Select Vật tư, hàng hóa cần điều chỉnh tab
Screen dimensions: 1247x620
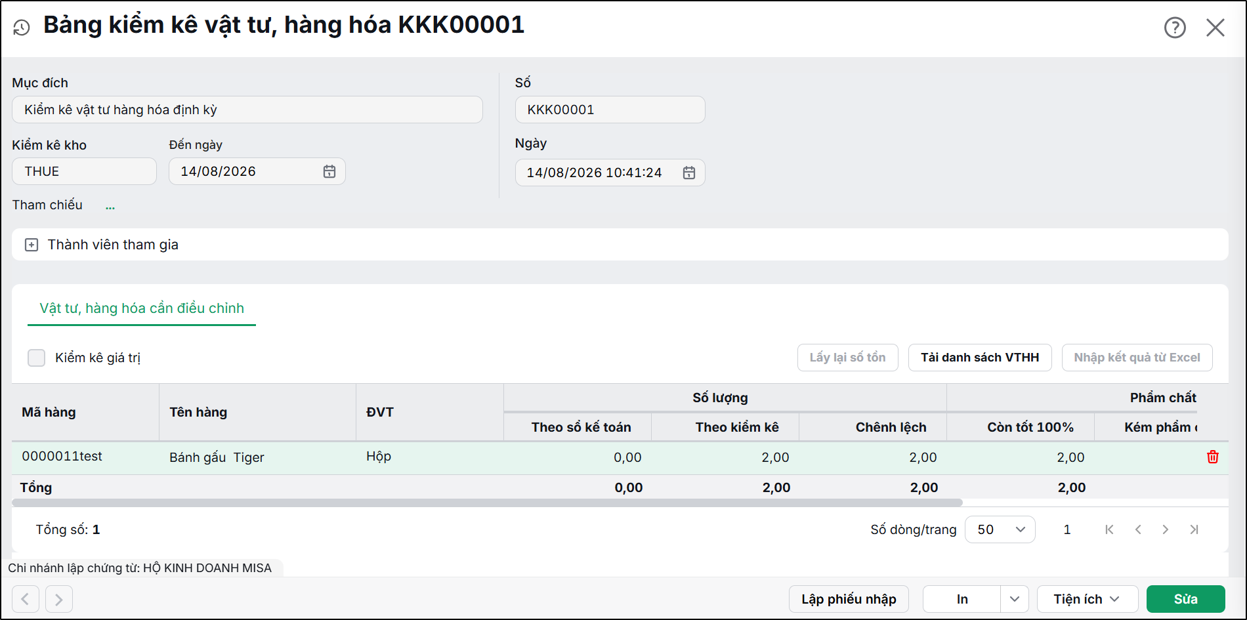click(142, 308)
